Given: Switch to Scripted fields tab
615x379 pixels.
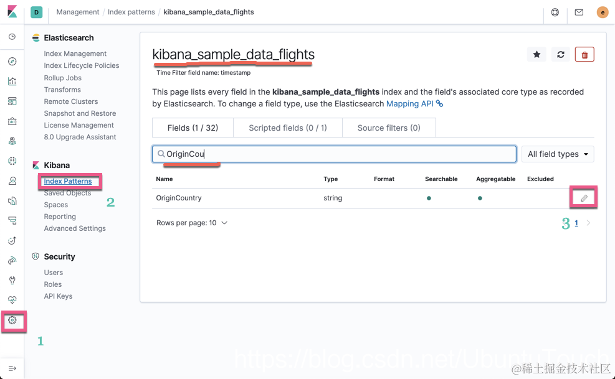Looking at the screenshot, I should coord(287,128).
